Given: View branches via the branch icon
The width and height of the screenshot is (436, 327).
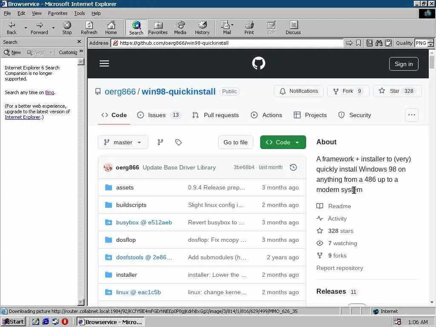Looking at the screenshot, I should click(160, 142).
